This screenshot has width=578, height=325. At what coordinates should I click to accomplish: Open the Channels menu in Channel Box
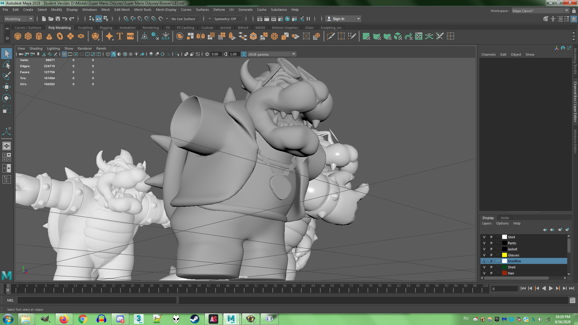tap(488, 54)
